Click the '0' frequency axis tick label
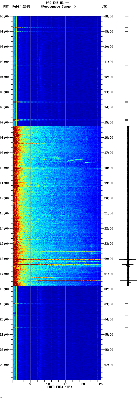 pos(13,384)
